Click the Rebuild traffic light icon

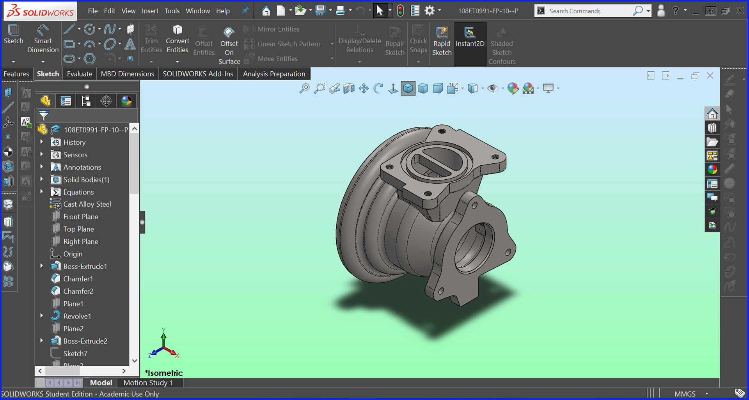(400, 11)
